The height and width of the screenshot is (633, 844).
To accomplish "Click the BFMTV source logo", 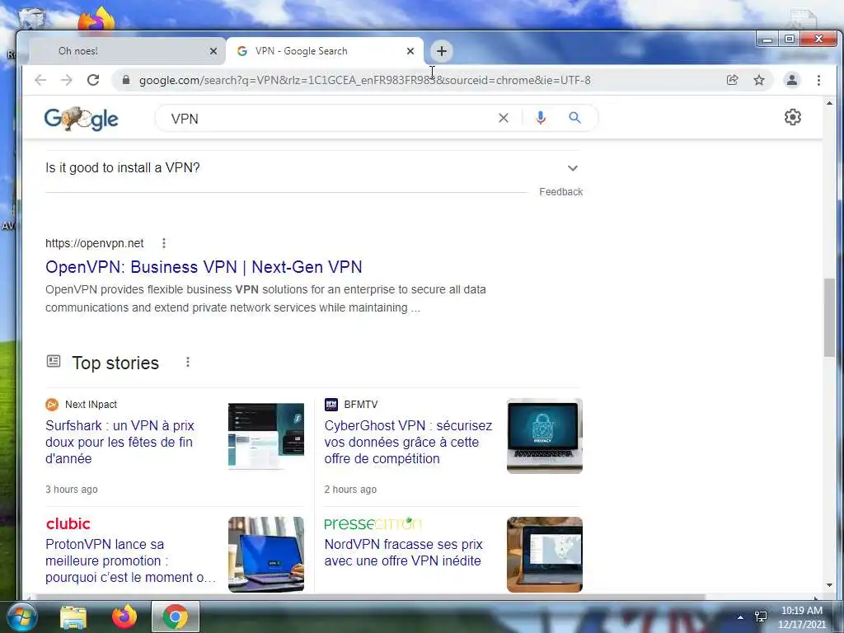I will pyautogui.click(x=331, y=404).
